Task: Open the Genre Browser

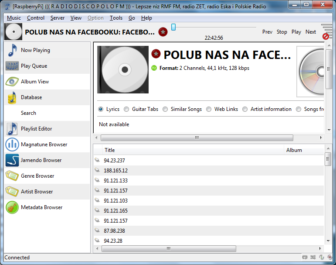Action: point(47,176)
